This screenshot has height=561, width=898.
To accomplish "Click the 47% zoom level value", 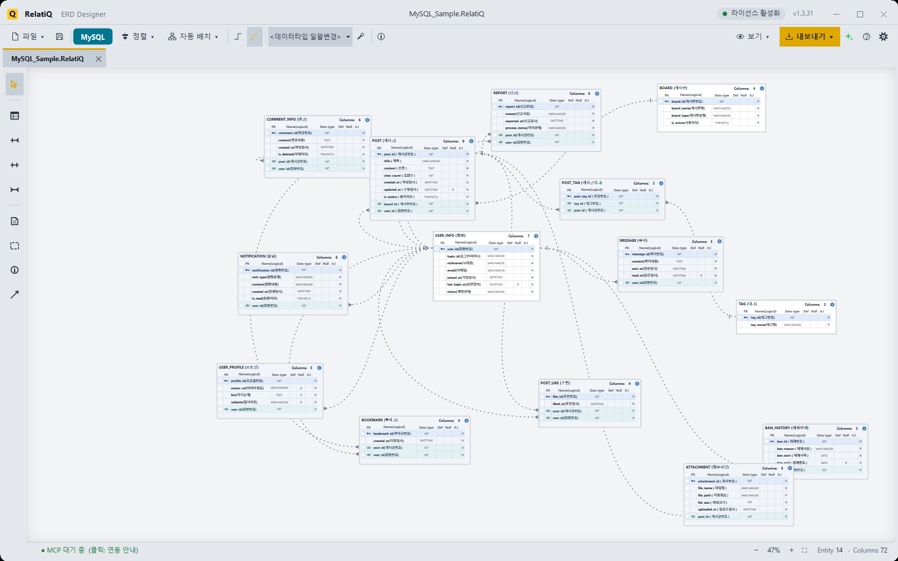I will (773, 550).
